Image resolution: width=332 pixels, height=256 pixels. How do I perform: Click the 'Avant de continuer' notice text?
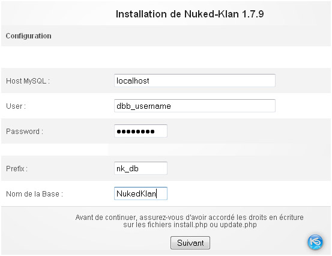point(190,221)
